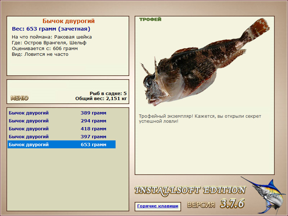
Task: Open the МЕНЮ button
Action: [x=19, y=98]
